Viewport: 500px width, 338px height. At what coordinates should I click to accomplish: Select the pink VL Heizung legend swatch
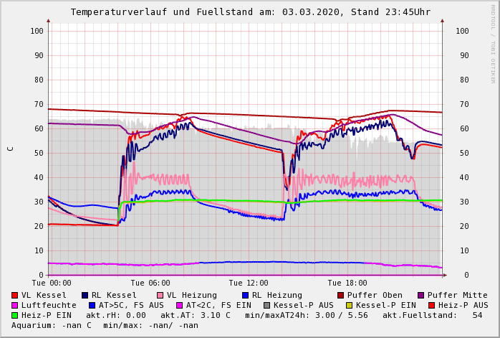tap(160, 295)
